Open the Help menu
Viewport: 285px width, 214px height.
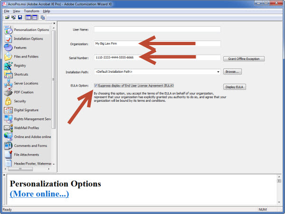47,11
